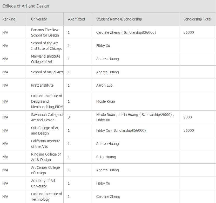This screenshot has width=216, height=203.
Task: Click Andrea Huang in School of Visual Arts row
Action: [107, 72]
